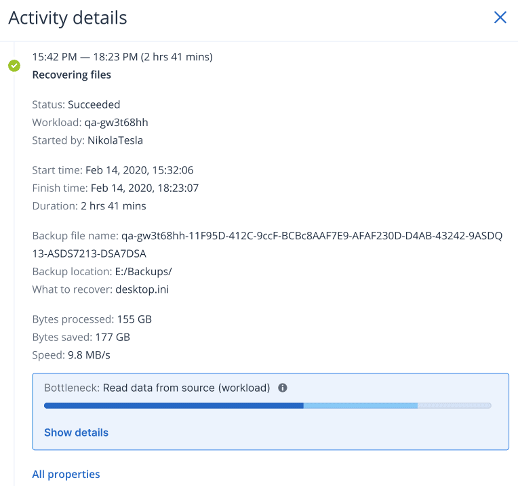Click the dark blue bottleneck bar segment
Image resolution: width=518 pixels, height=486 pixels.
click(174, 405)
